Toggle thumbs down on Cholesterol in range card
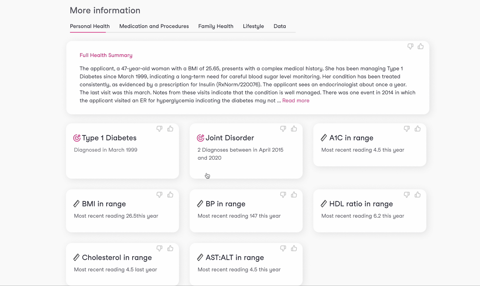 coord(159,248)
